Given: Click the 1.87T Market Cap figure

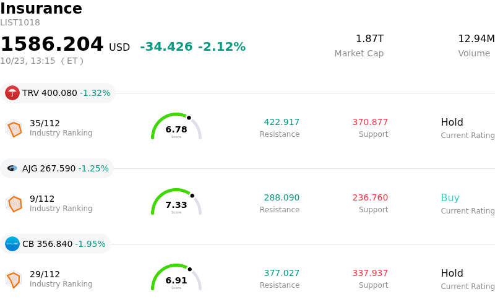Looking at the screenshot, I should click(x=369, y=38).
